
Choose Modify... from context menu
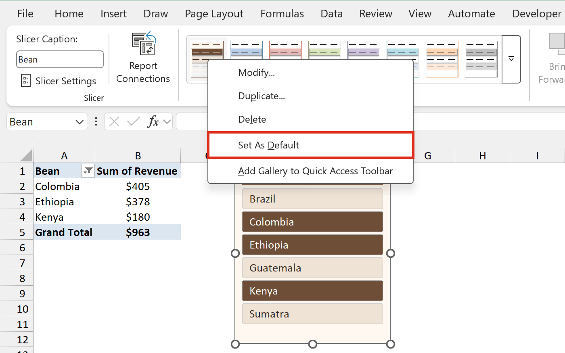[310, 73]
